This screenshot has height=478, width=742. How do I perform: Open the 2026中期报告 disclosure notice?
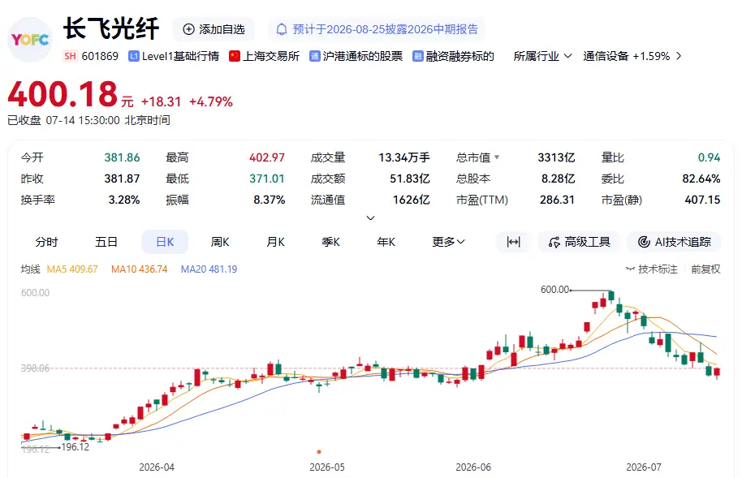tap(377, 29)
